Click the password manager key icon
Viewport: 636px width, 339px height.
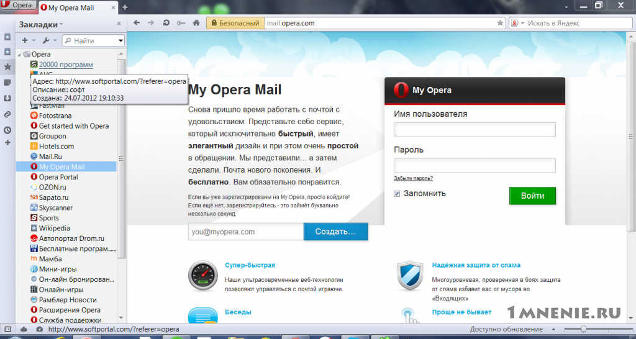coord(181,23)
